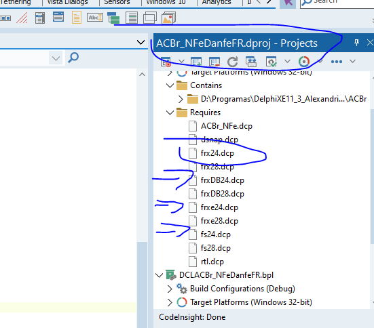Select Build Configurations (Debug) item
This screenshot has width=374, height=328.
tap(242, 289)
